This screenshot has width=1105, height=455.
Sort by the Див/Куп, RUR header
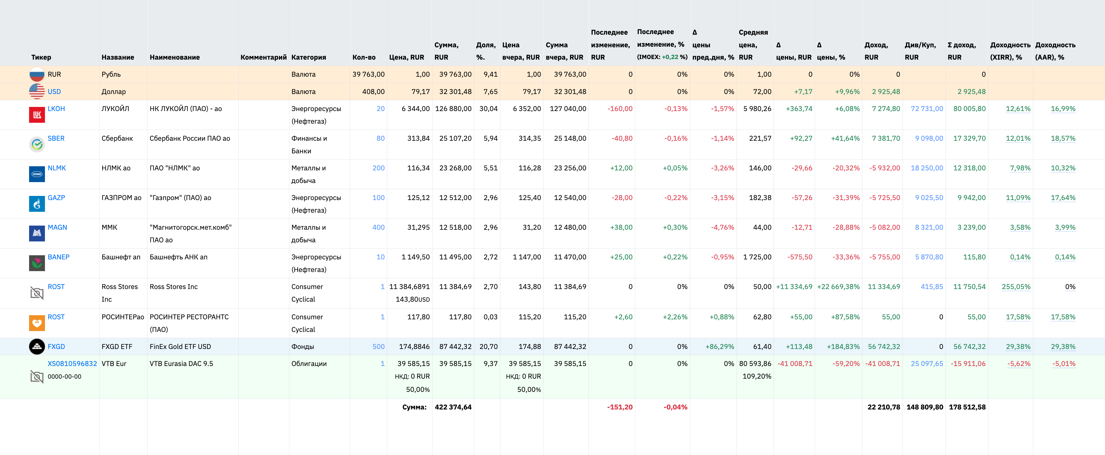[920, 51]
